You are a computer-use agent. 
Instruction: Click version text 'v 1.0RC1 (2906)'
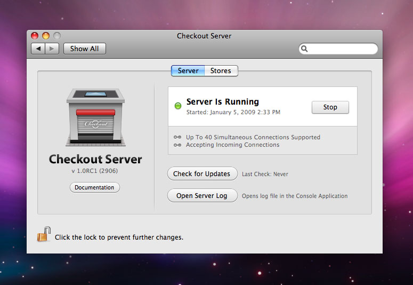pyautogui.click(x=95, y=171)
